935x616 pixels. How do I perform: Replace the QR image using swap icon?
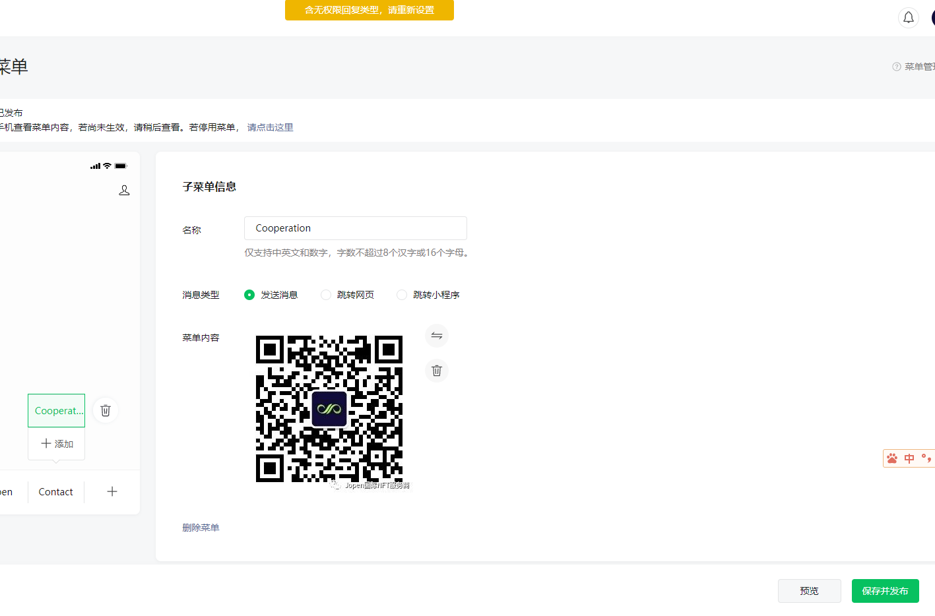point(436,336)
